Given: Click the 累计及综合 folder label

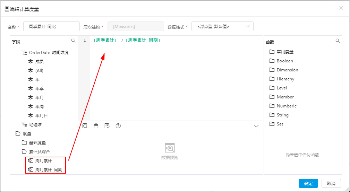Looking at the screenshot, I should [x=39, y=152].
